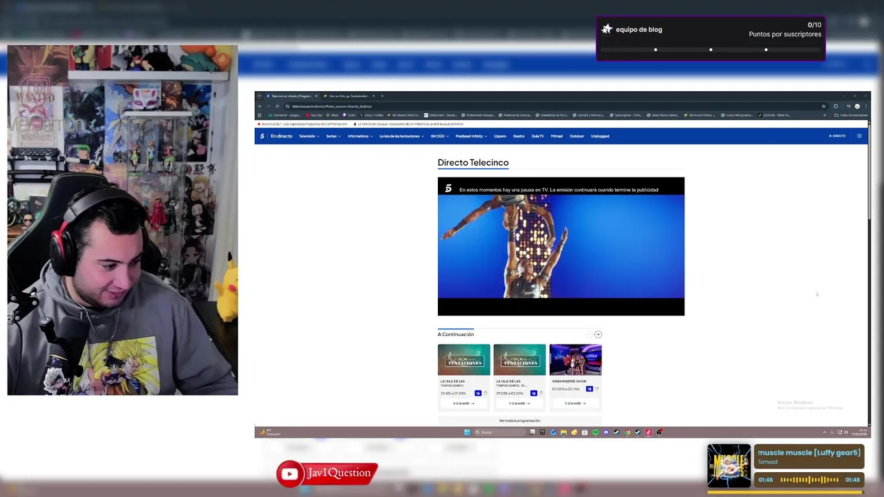
Task: Show hidden system tray icons
Action: (x=824, y=432)
